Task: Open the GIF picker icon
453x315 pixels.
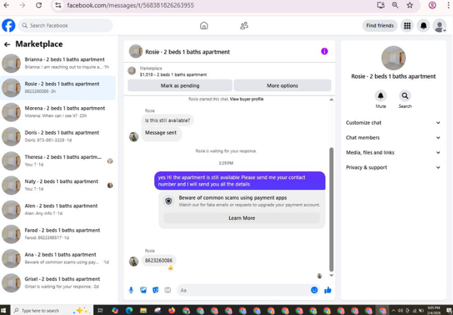Action: (x=167, y=290)
